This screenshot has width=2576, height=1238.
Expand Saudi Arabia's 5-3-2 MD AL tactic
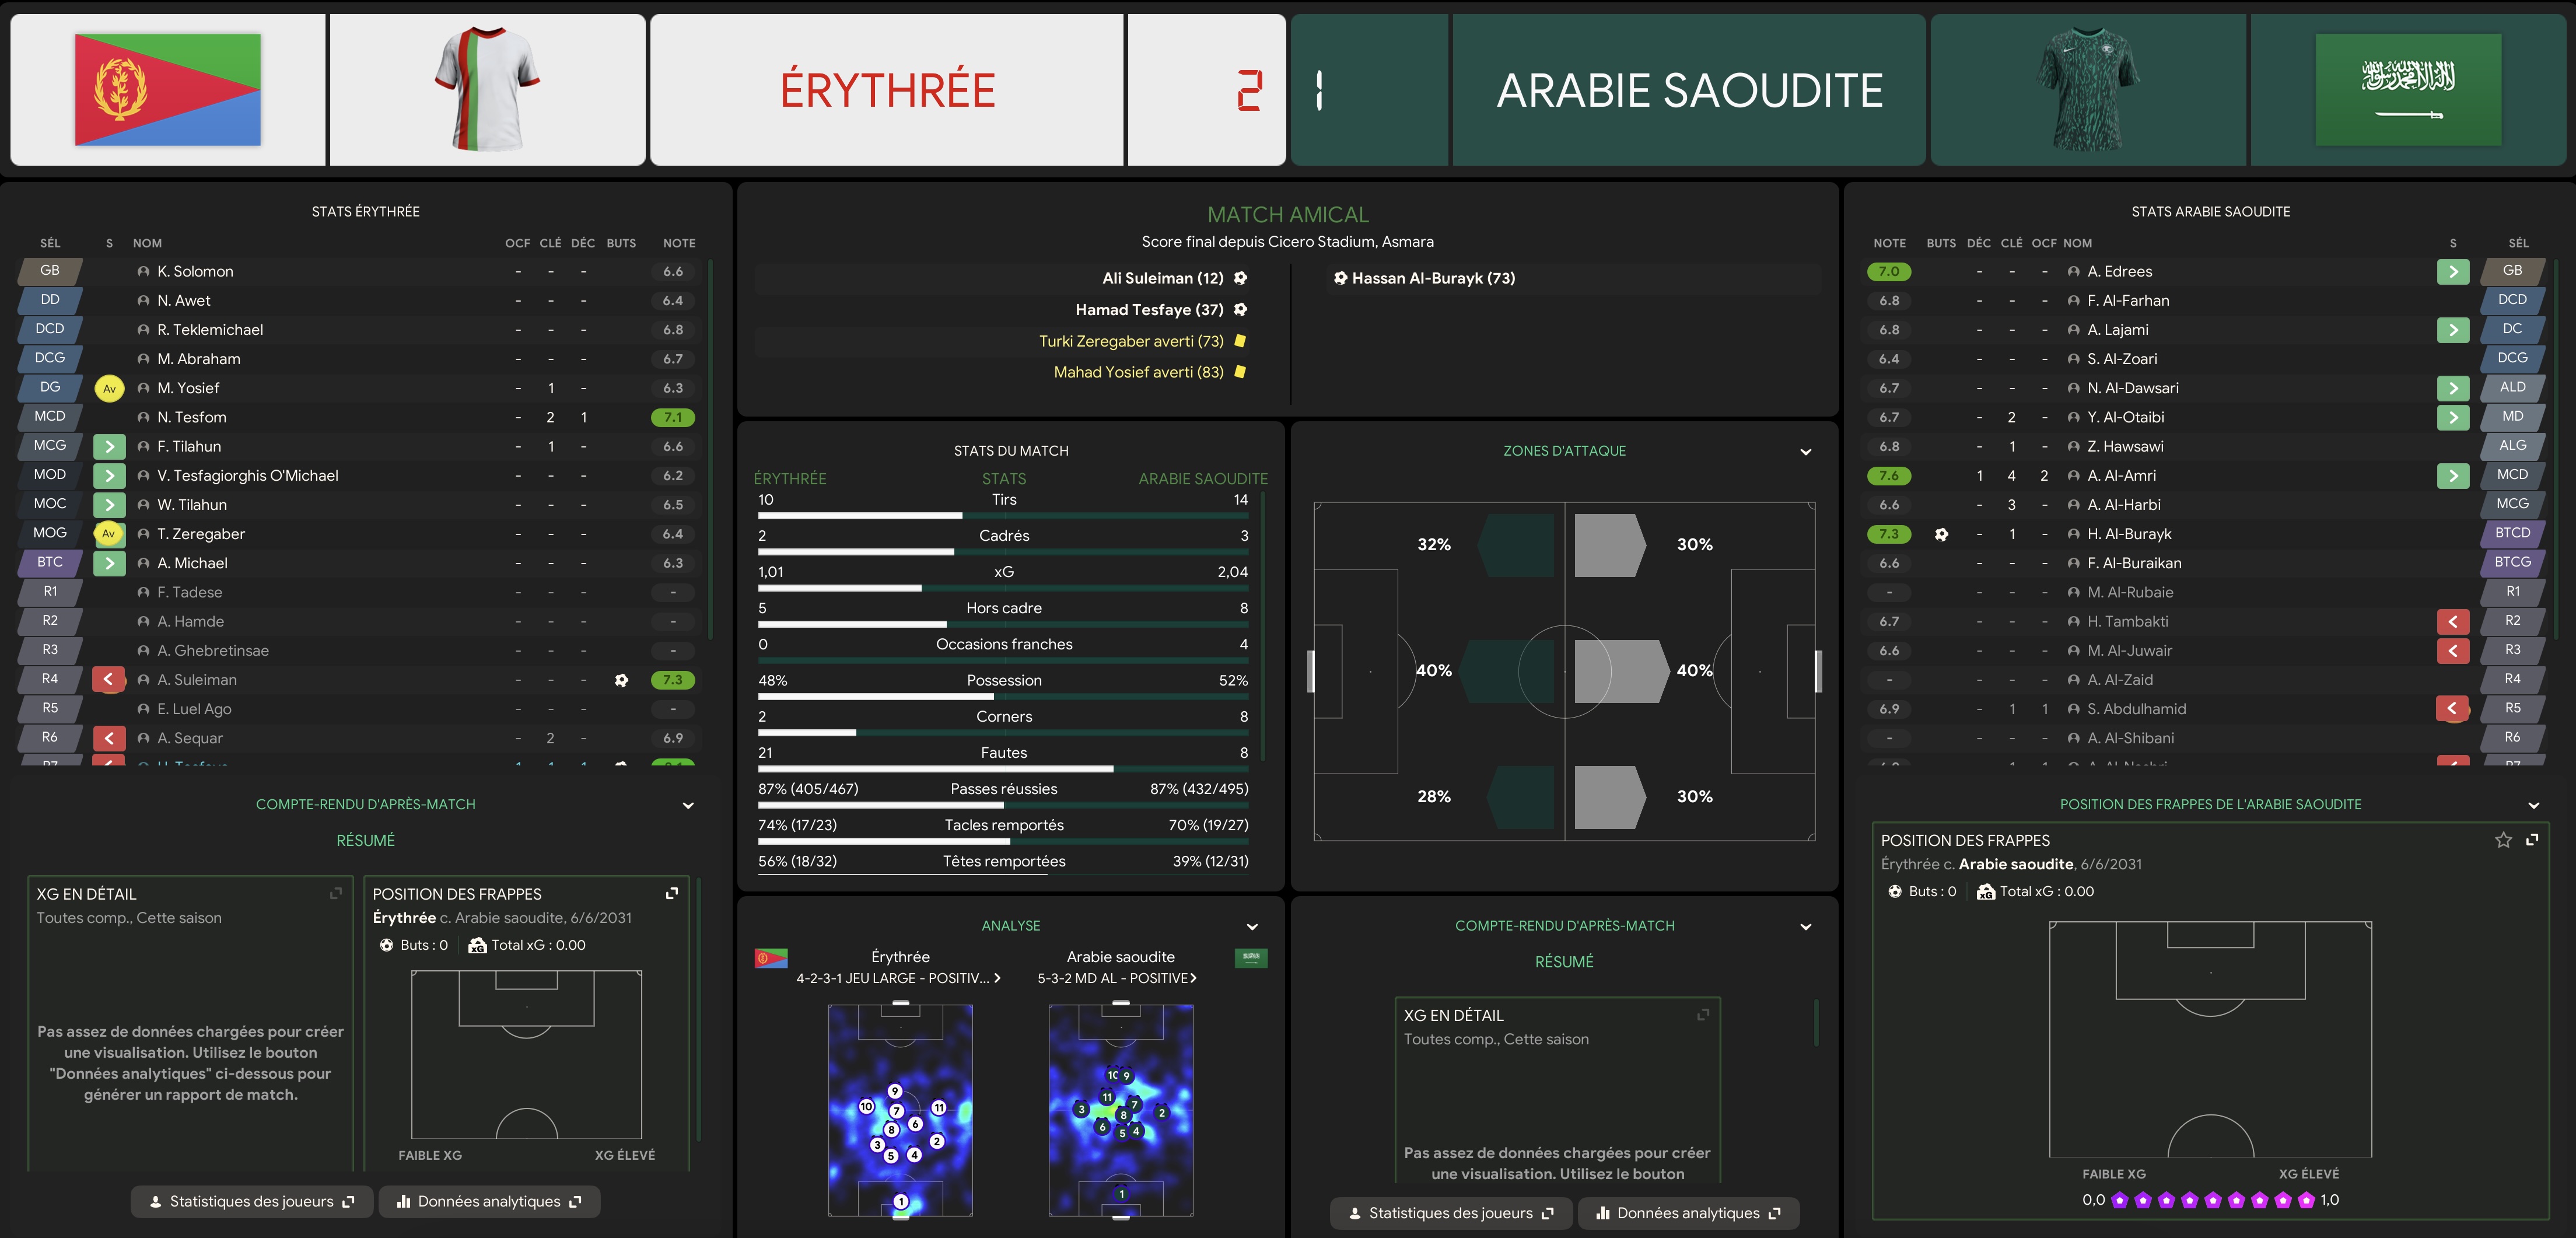point(1117,978)
